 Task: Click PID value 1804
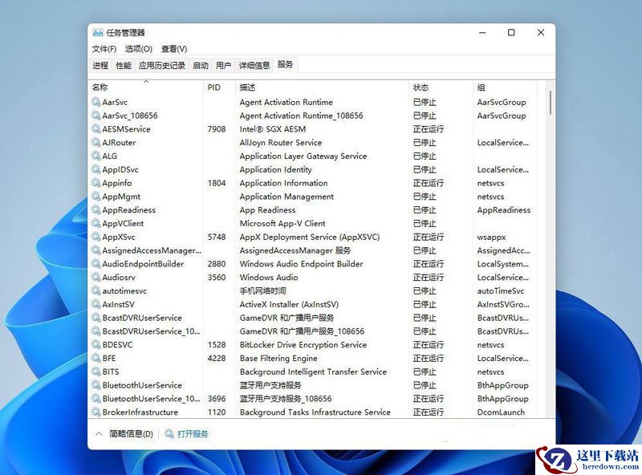coord(217,183)
